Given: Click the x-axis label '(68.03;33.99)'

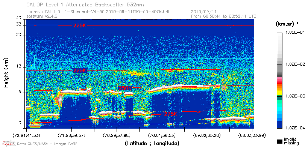Looking at the screenshot, I should point(252,135).
